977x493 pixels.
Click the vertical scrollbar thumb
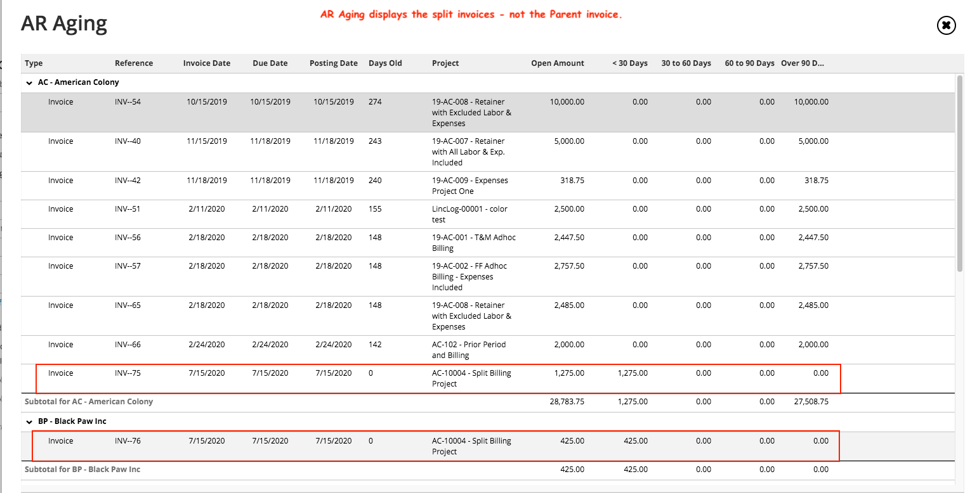coord(959,174)
